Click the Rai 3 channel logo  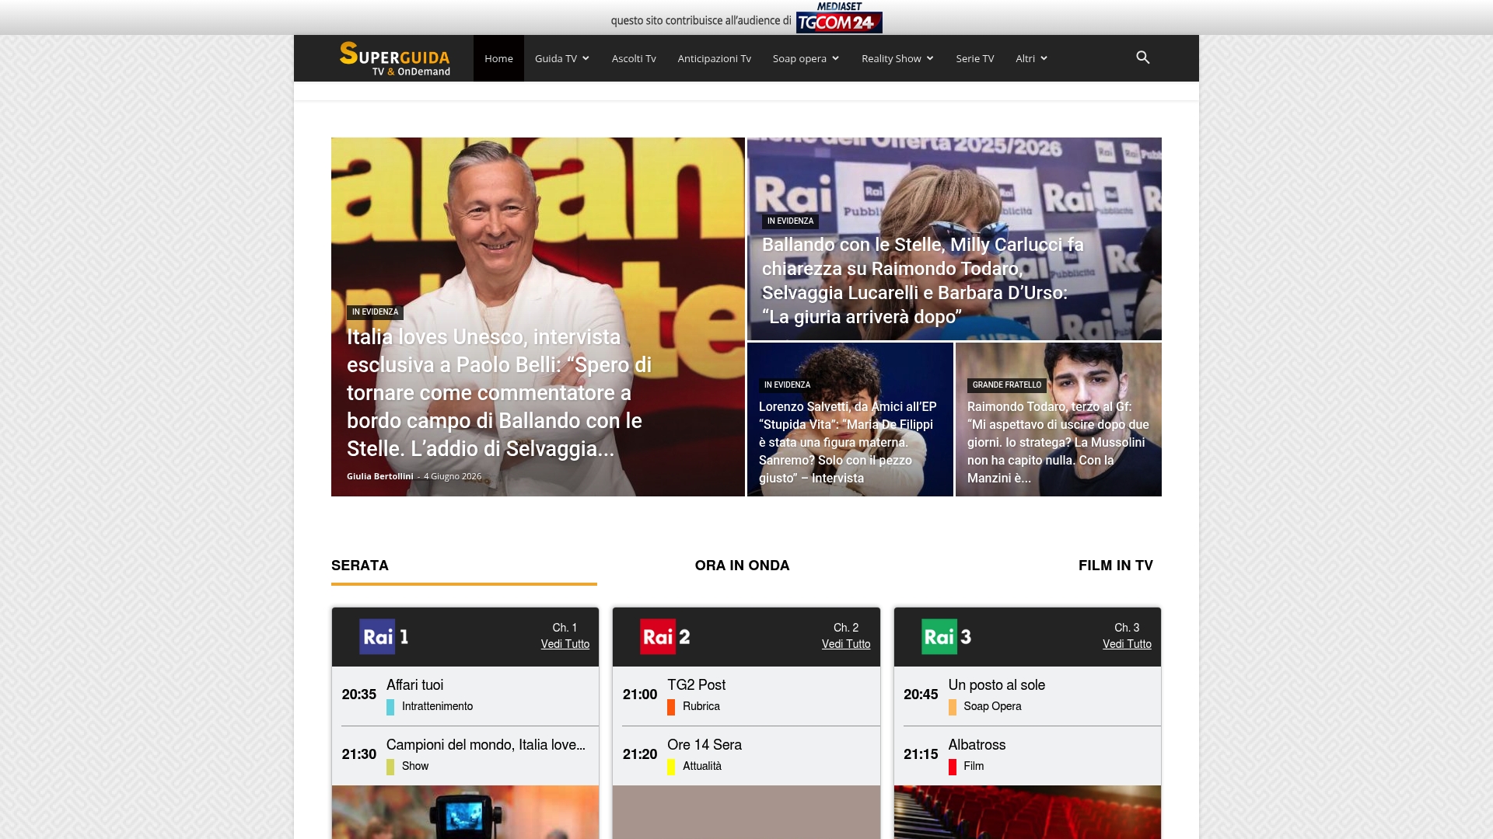(x=946, y=637)
